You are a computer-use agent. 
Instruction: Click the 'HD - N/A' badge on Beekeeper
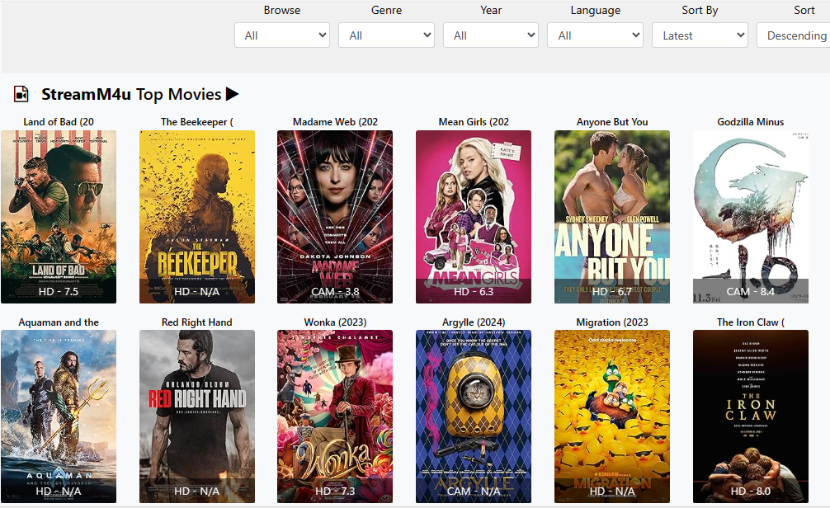[197, 292]
